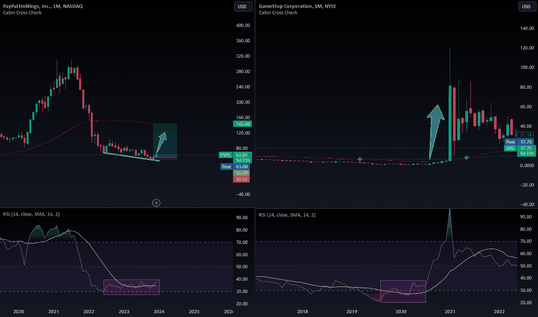538x317 pixels.
Task: Click 100.00 on the GameStop price axis
Action: 527,67
